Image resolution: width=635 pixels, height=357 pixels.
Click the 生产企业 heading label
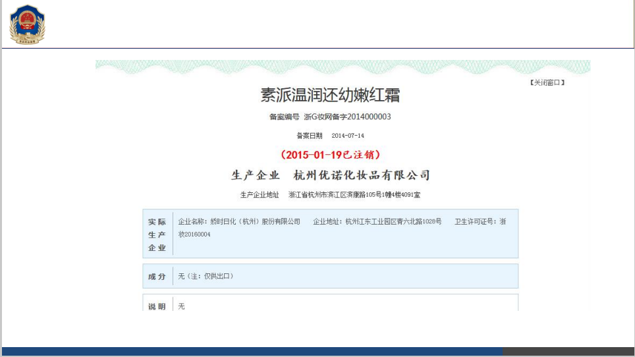(x=256, y=175)
